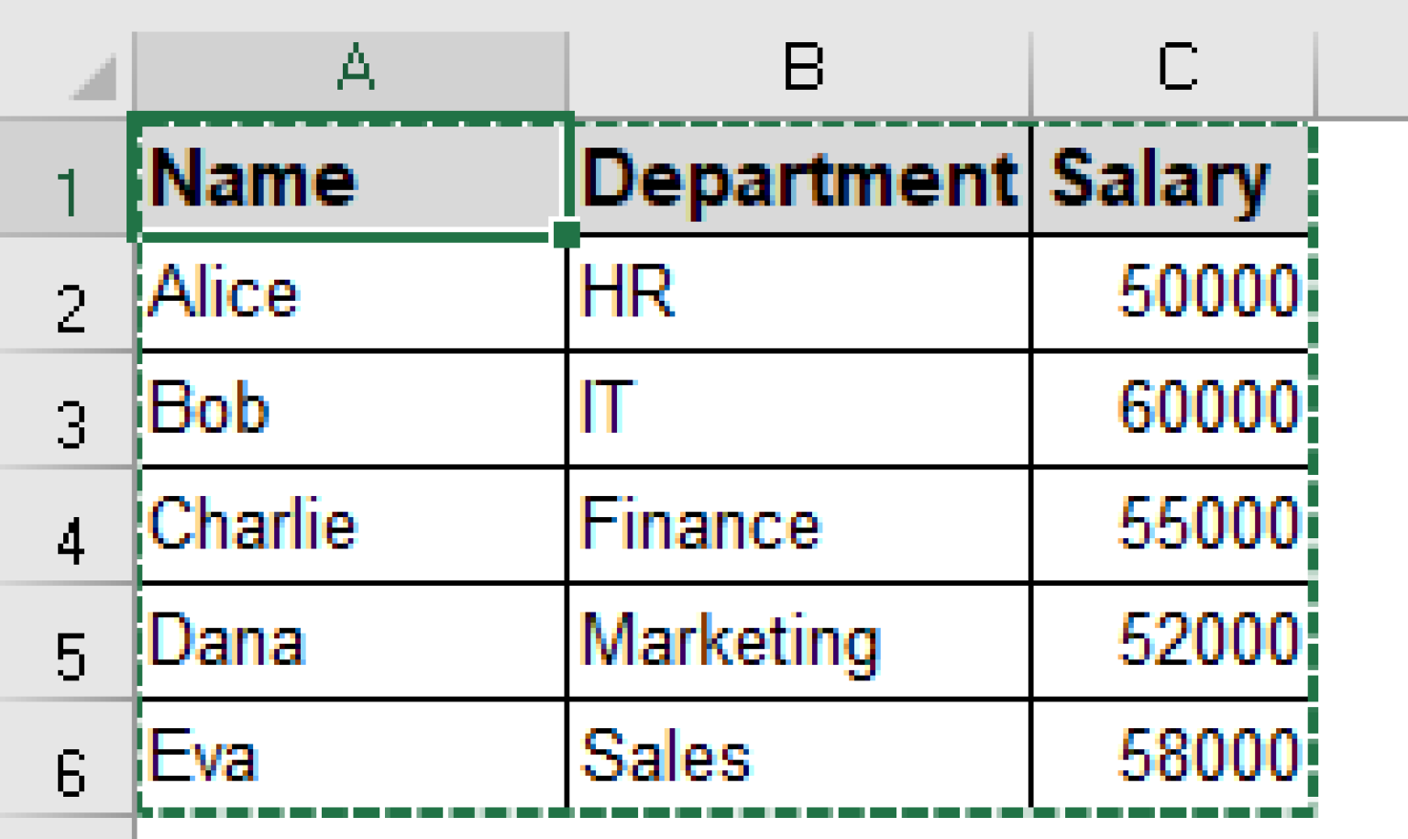Click the Name header cell
This screenshot has height=839, width=1408.
tap(353, 179)
